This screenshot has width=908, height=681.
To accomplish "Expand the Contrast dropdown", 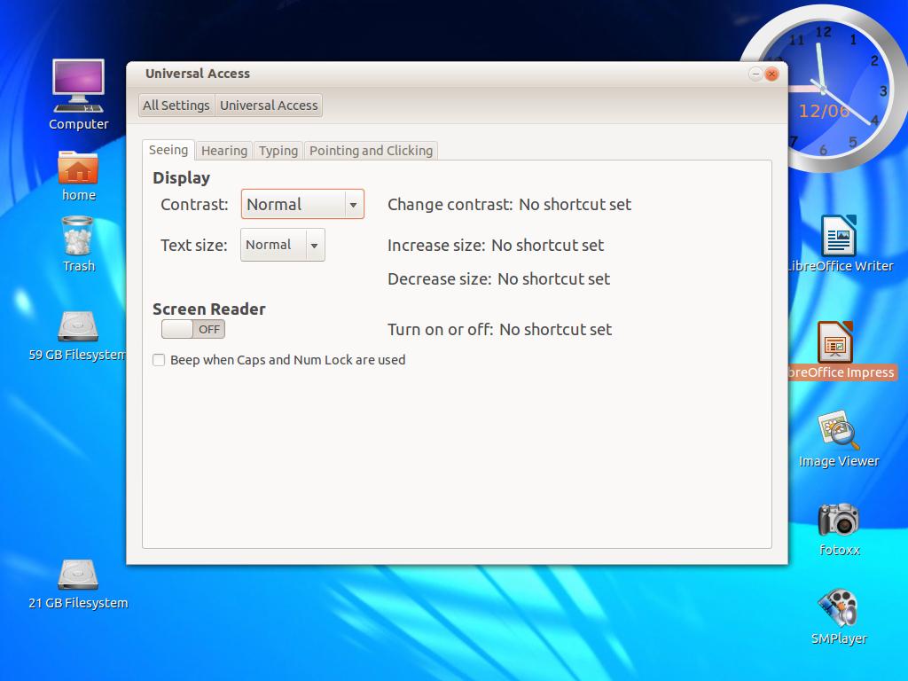I will [302, 204].
